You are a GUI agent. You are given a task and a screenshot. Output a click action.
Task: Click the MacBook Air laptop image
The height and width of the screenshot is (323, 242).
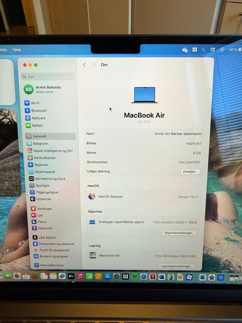[x=145, y=95]
